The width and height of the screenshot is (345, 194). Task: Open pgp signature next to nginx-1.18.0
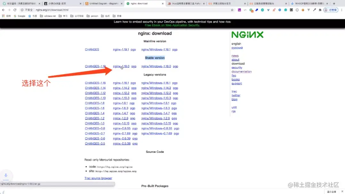134,66
